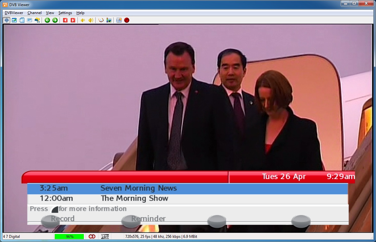Maximize the DVB Viewer window
Screen dimensions: 376x242
354,3
